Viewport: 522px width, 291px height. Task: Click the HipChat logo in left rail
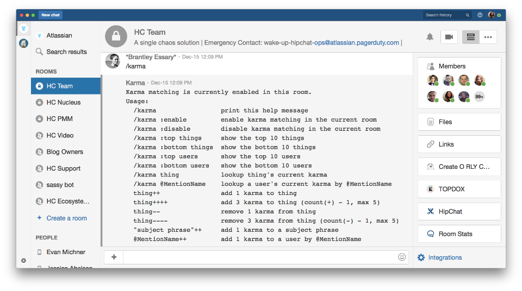[23, 29]
